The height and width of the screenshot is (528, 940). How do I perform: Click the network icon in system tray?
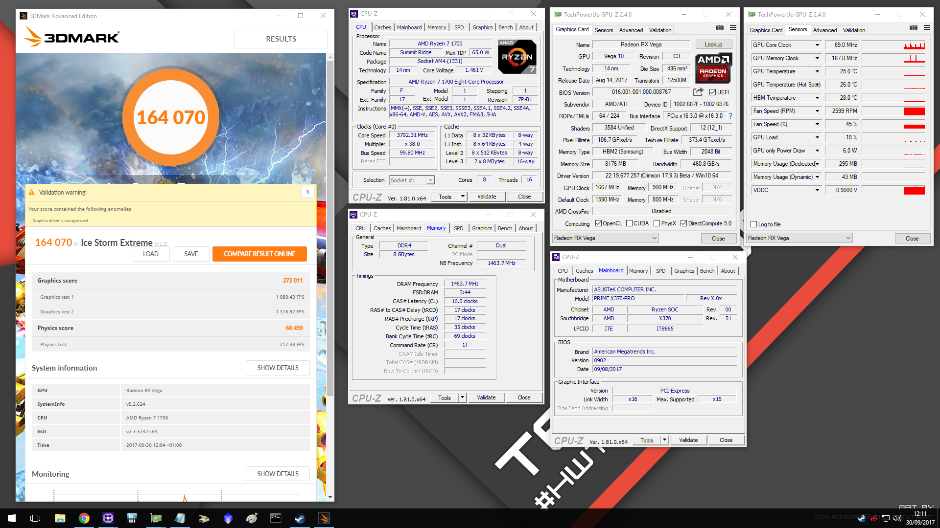click(x=886, y=518)
